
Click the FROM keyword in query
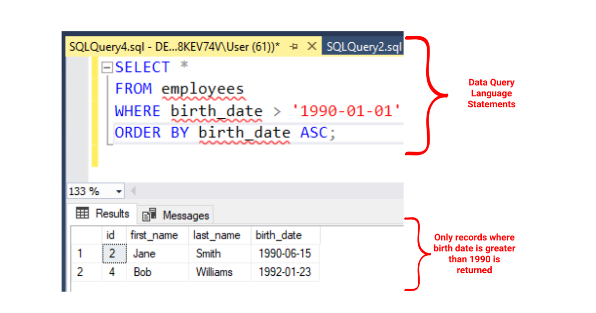tap(133, 89)
